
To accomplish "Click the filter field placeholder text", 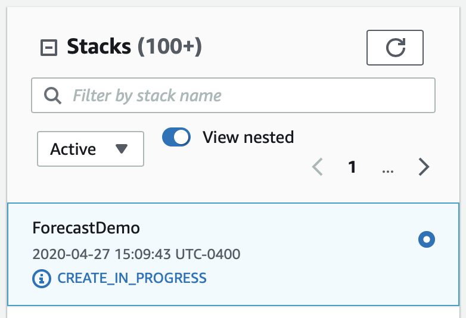I will [x=147, y=96].
